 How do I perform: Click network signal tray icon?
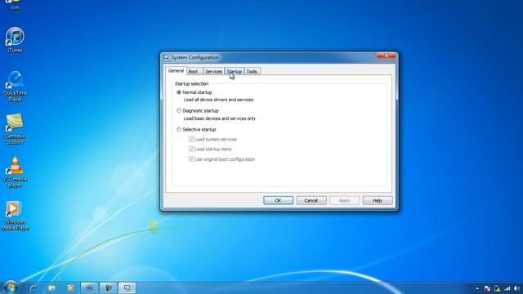(507, 288)
